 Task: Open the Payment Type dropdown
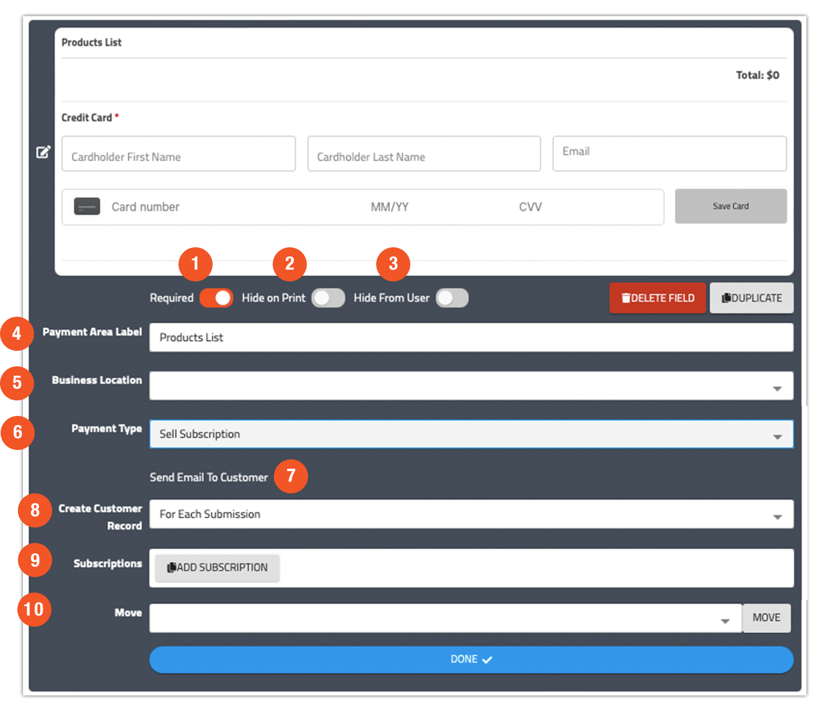pyautogui.click(x=471, y=435)
